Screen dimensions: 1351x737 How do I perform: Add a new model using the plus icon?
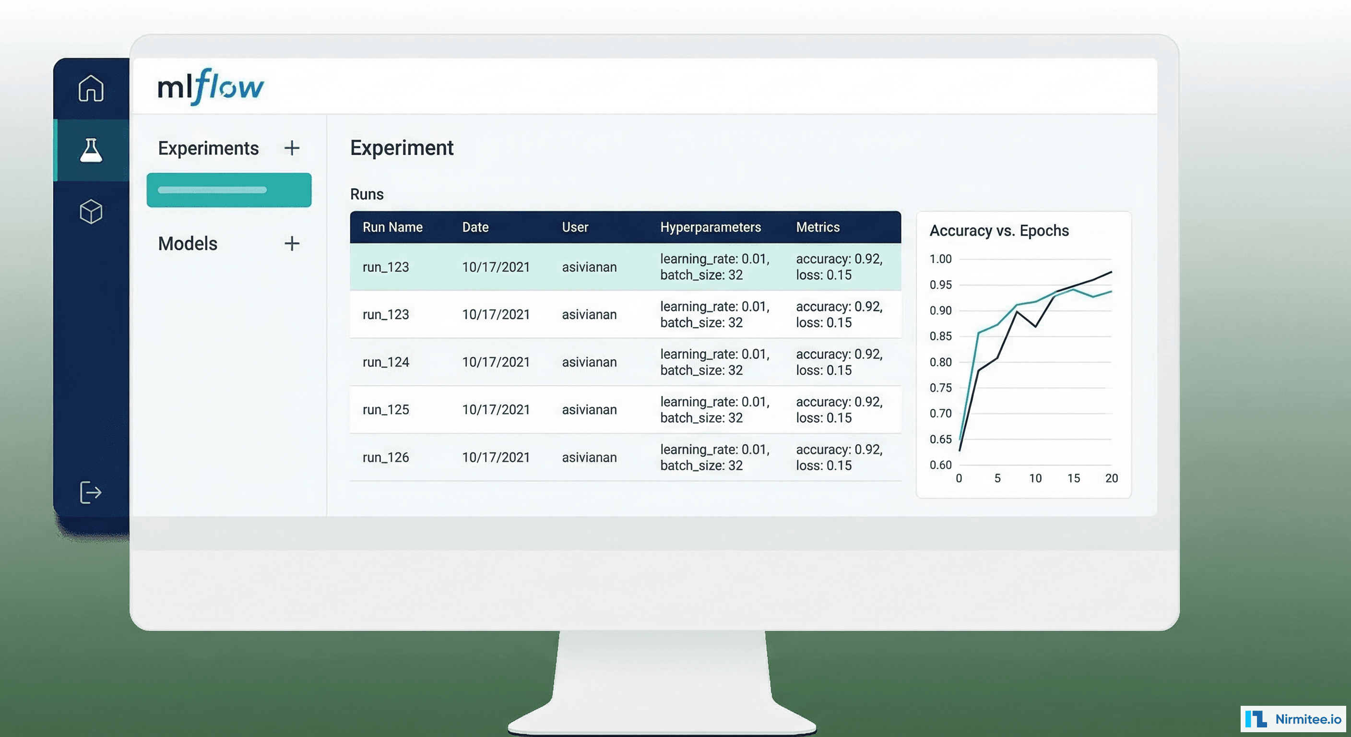pyautogui.click(x=292, y=243)
